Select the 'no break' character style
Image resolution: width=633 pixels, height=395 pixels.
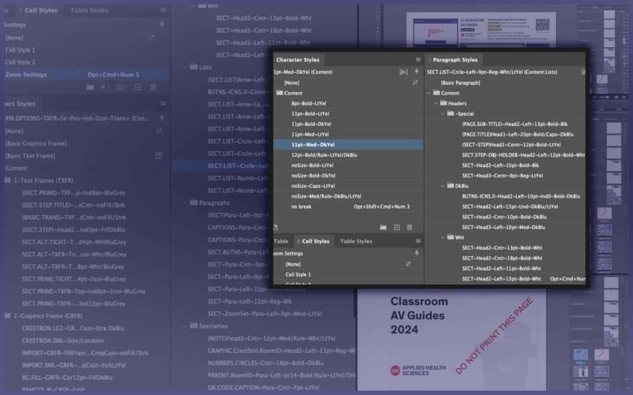point(301,206)
